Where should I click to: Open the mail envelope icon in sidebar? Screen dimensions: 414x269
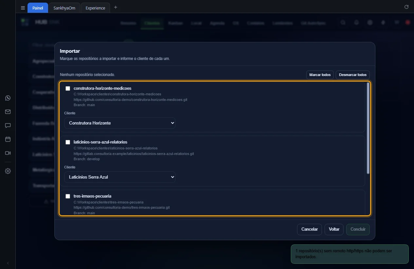[8, 112]
